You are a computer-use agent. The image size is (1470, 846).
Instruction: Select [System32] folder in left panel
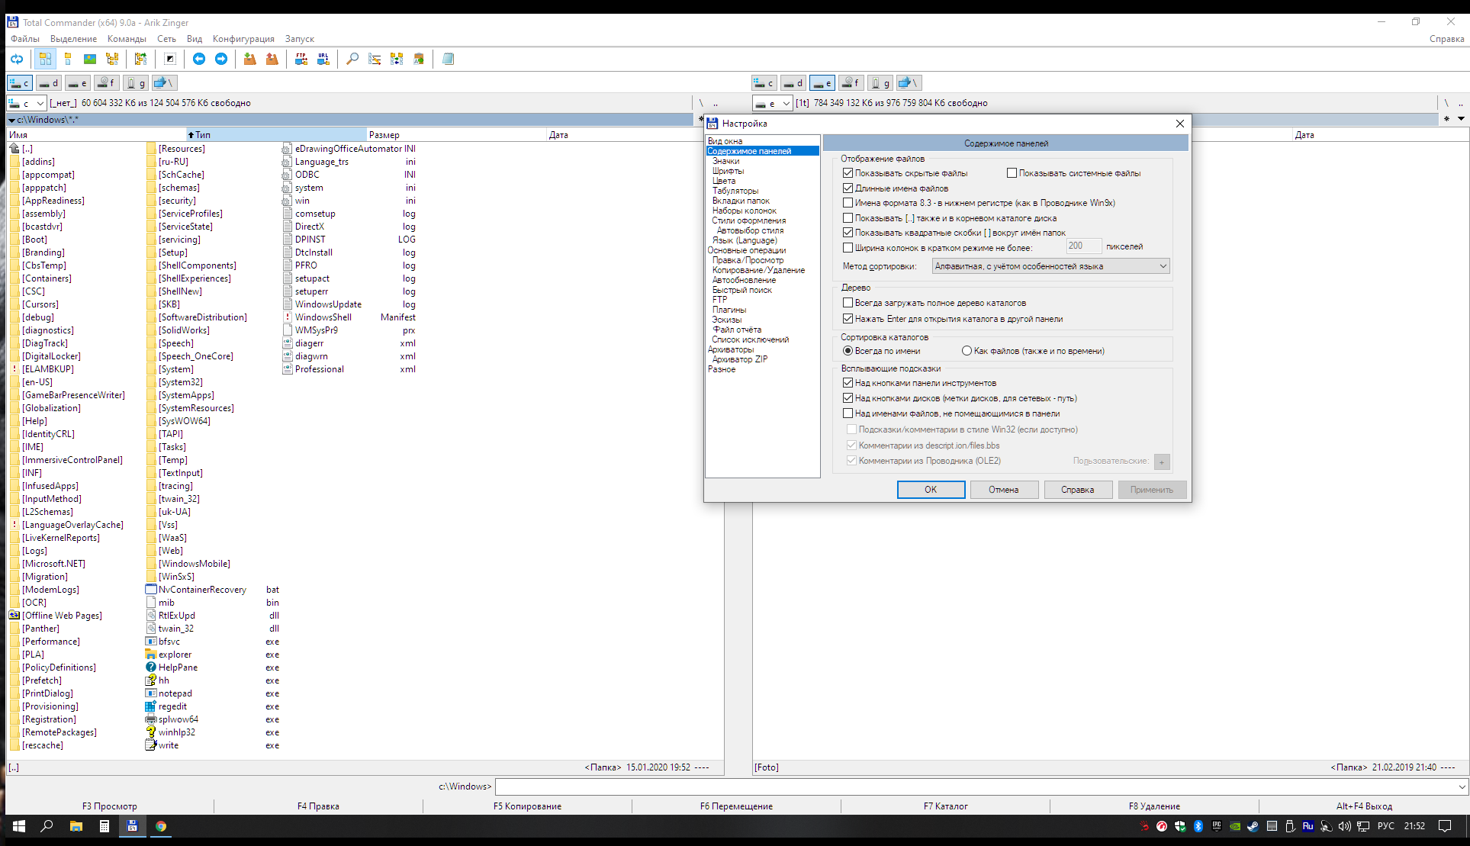point(181,382)
